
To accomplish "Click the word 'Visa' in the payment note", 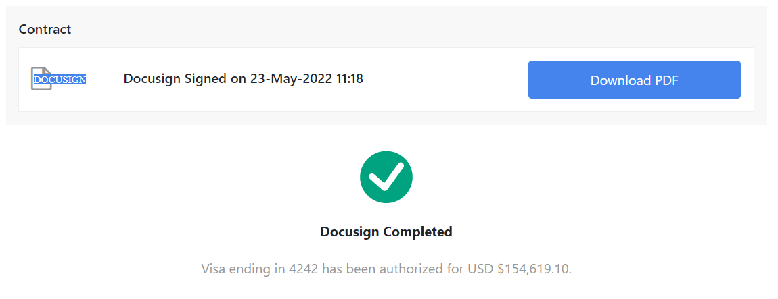I will coord(213,269).
